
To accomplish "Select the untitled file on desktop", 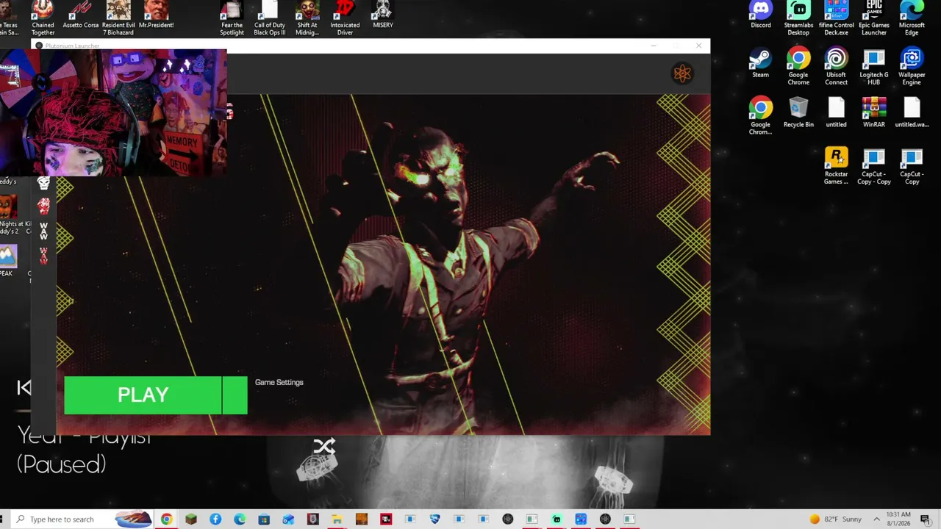I will [836, 112].
